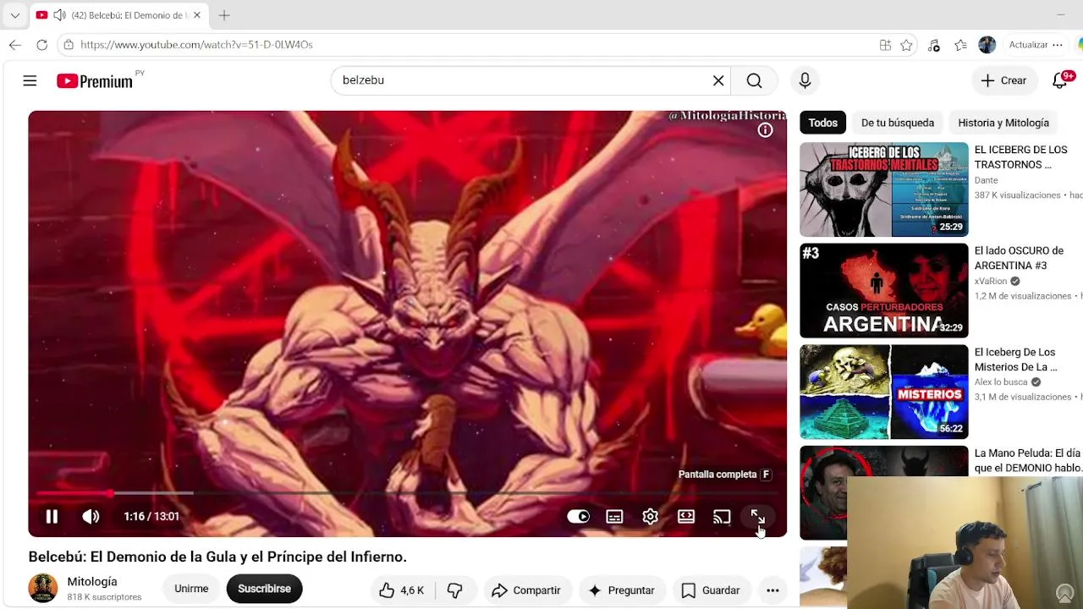The width and height of the screenshot is (1083, 609).
Task: Go back to the previous page
Action: pyautogui.click(x=15, y=45)
